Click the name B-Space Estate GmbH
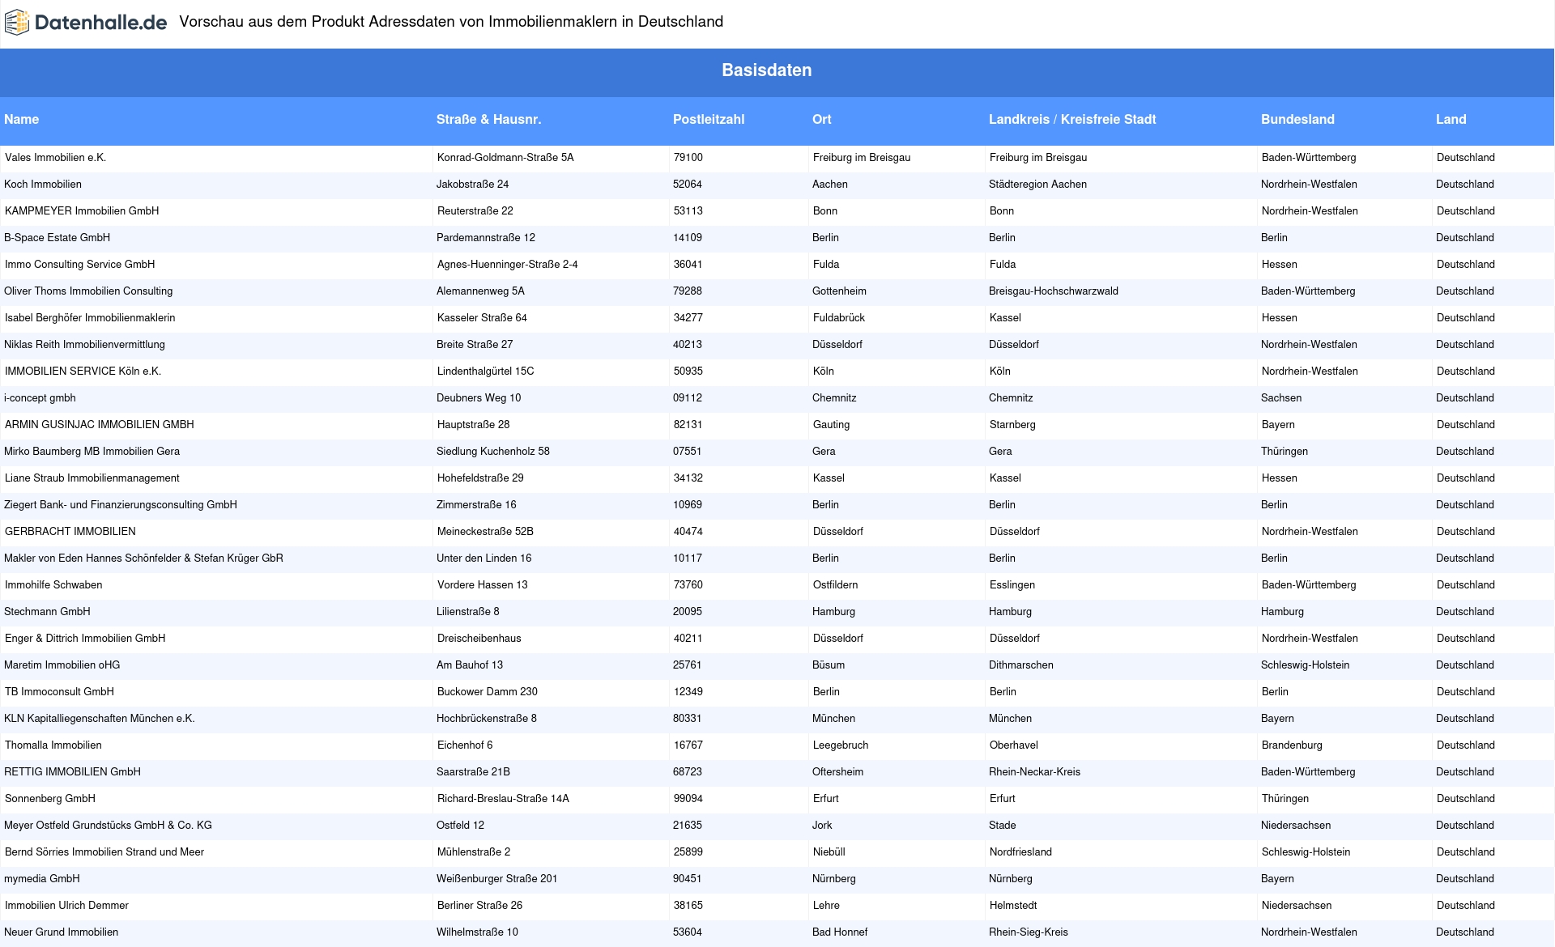Screen dimensions: 1555x947 [58, 238]
